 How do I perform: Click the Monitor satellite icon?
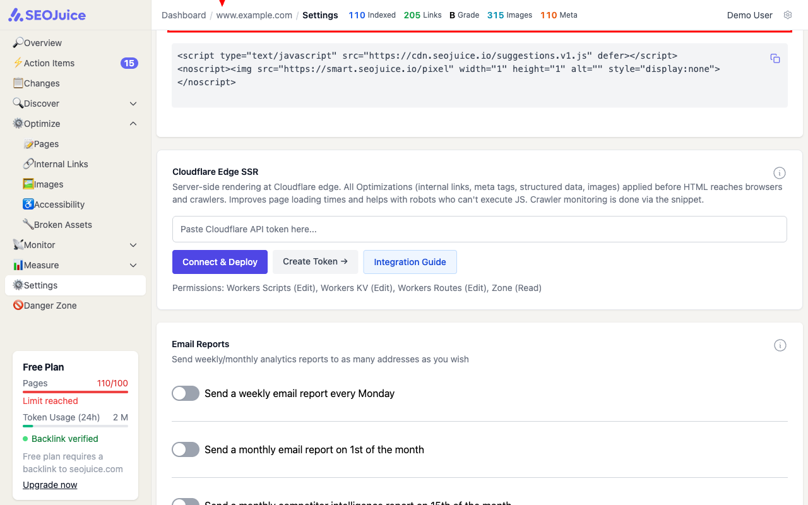click(18, 245)
